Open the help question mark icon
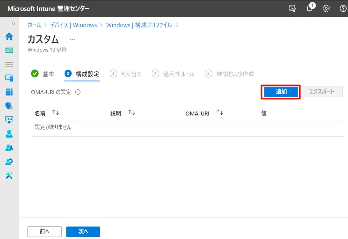Screen dimensions: 348x239 tap(343, 8)
